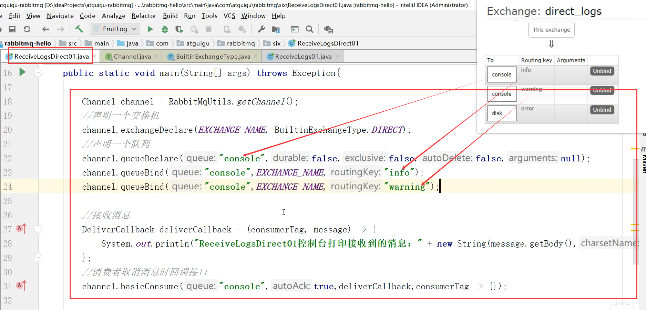Click rabbitmq-hello in the breadcrumb bar
The width and height of the screenshot is (646, 310).
(28, 43)
